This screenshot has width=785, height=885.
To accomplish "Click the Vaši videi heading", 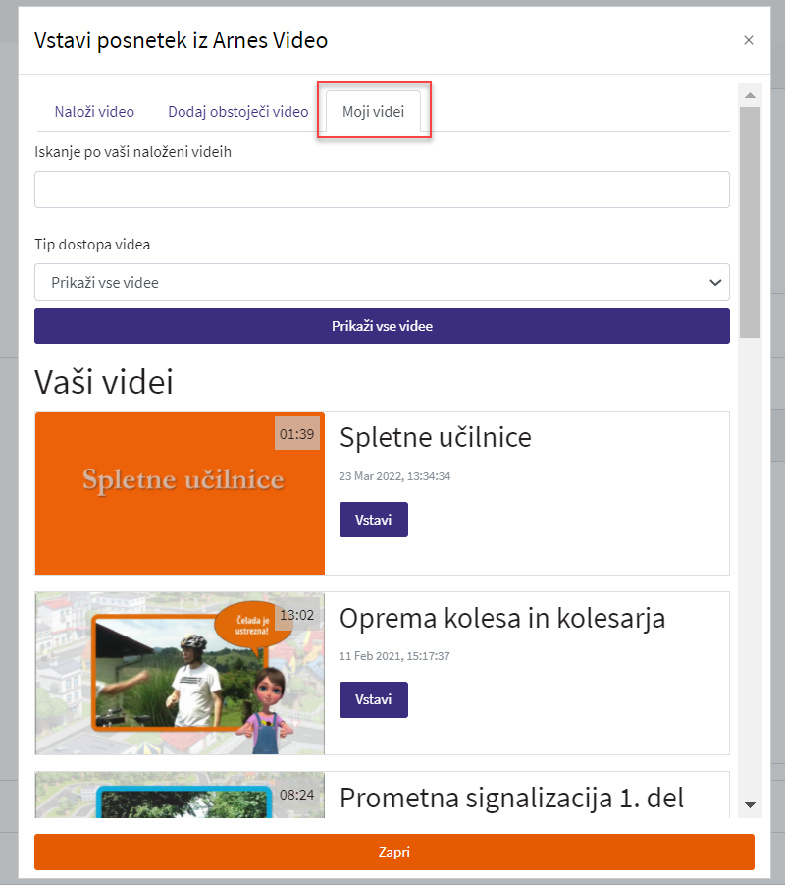I will tap(104, 382).
